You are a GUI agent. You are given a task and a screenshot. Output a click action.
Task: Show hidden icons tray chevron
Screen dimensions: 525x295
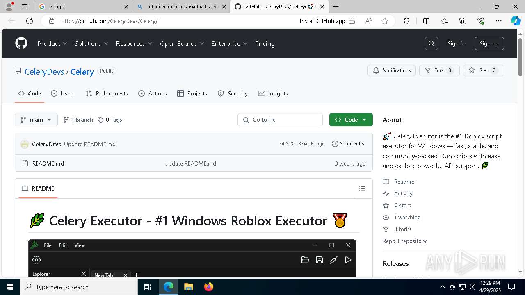coord(442,287)
